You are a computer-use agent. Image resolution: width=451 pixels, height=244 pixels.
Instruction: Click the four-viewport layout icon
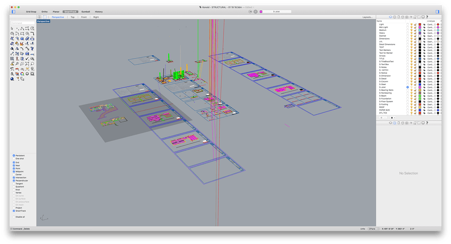click(x=39, y=17)
